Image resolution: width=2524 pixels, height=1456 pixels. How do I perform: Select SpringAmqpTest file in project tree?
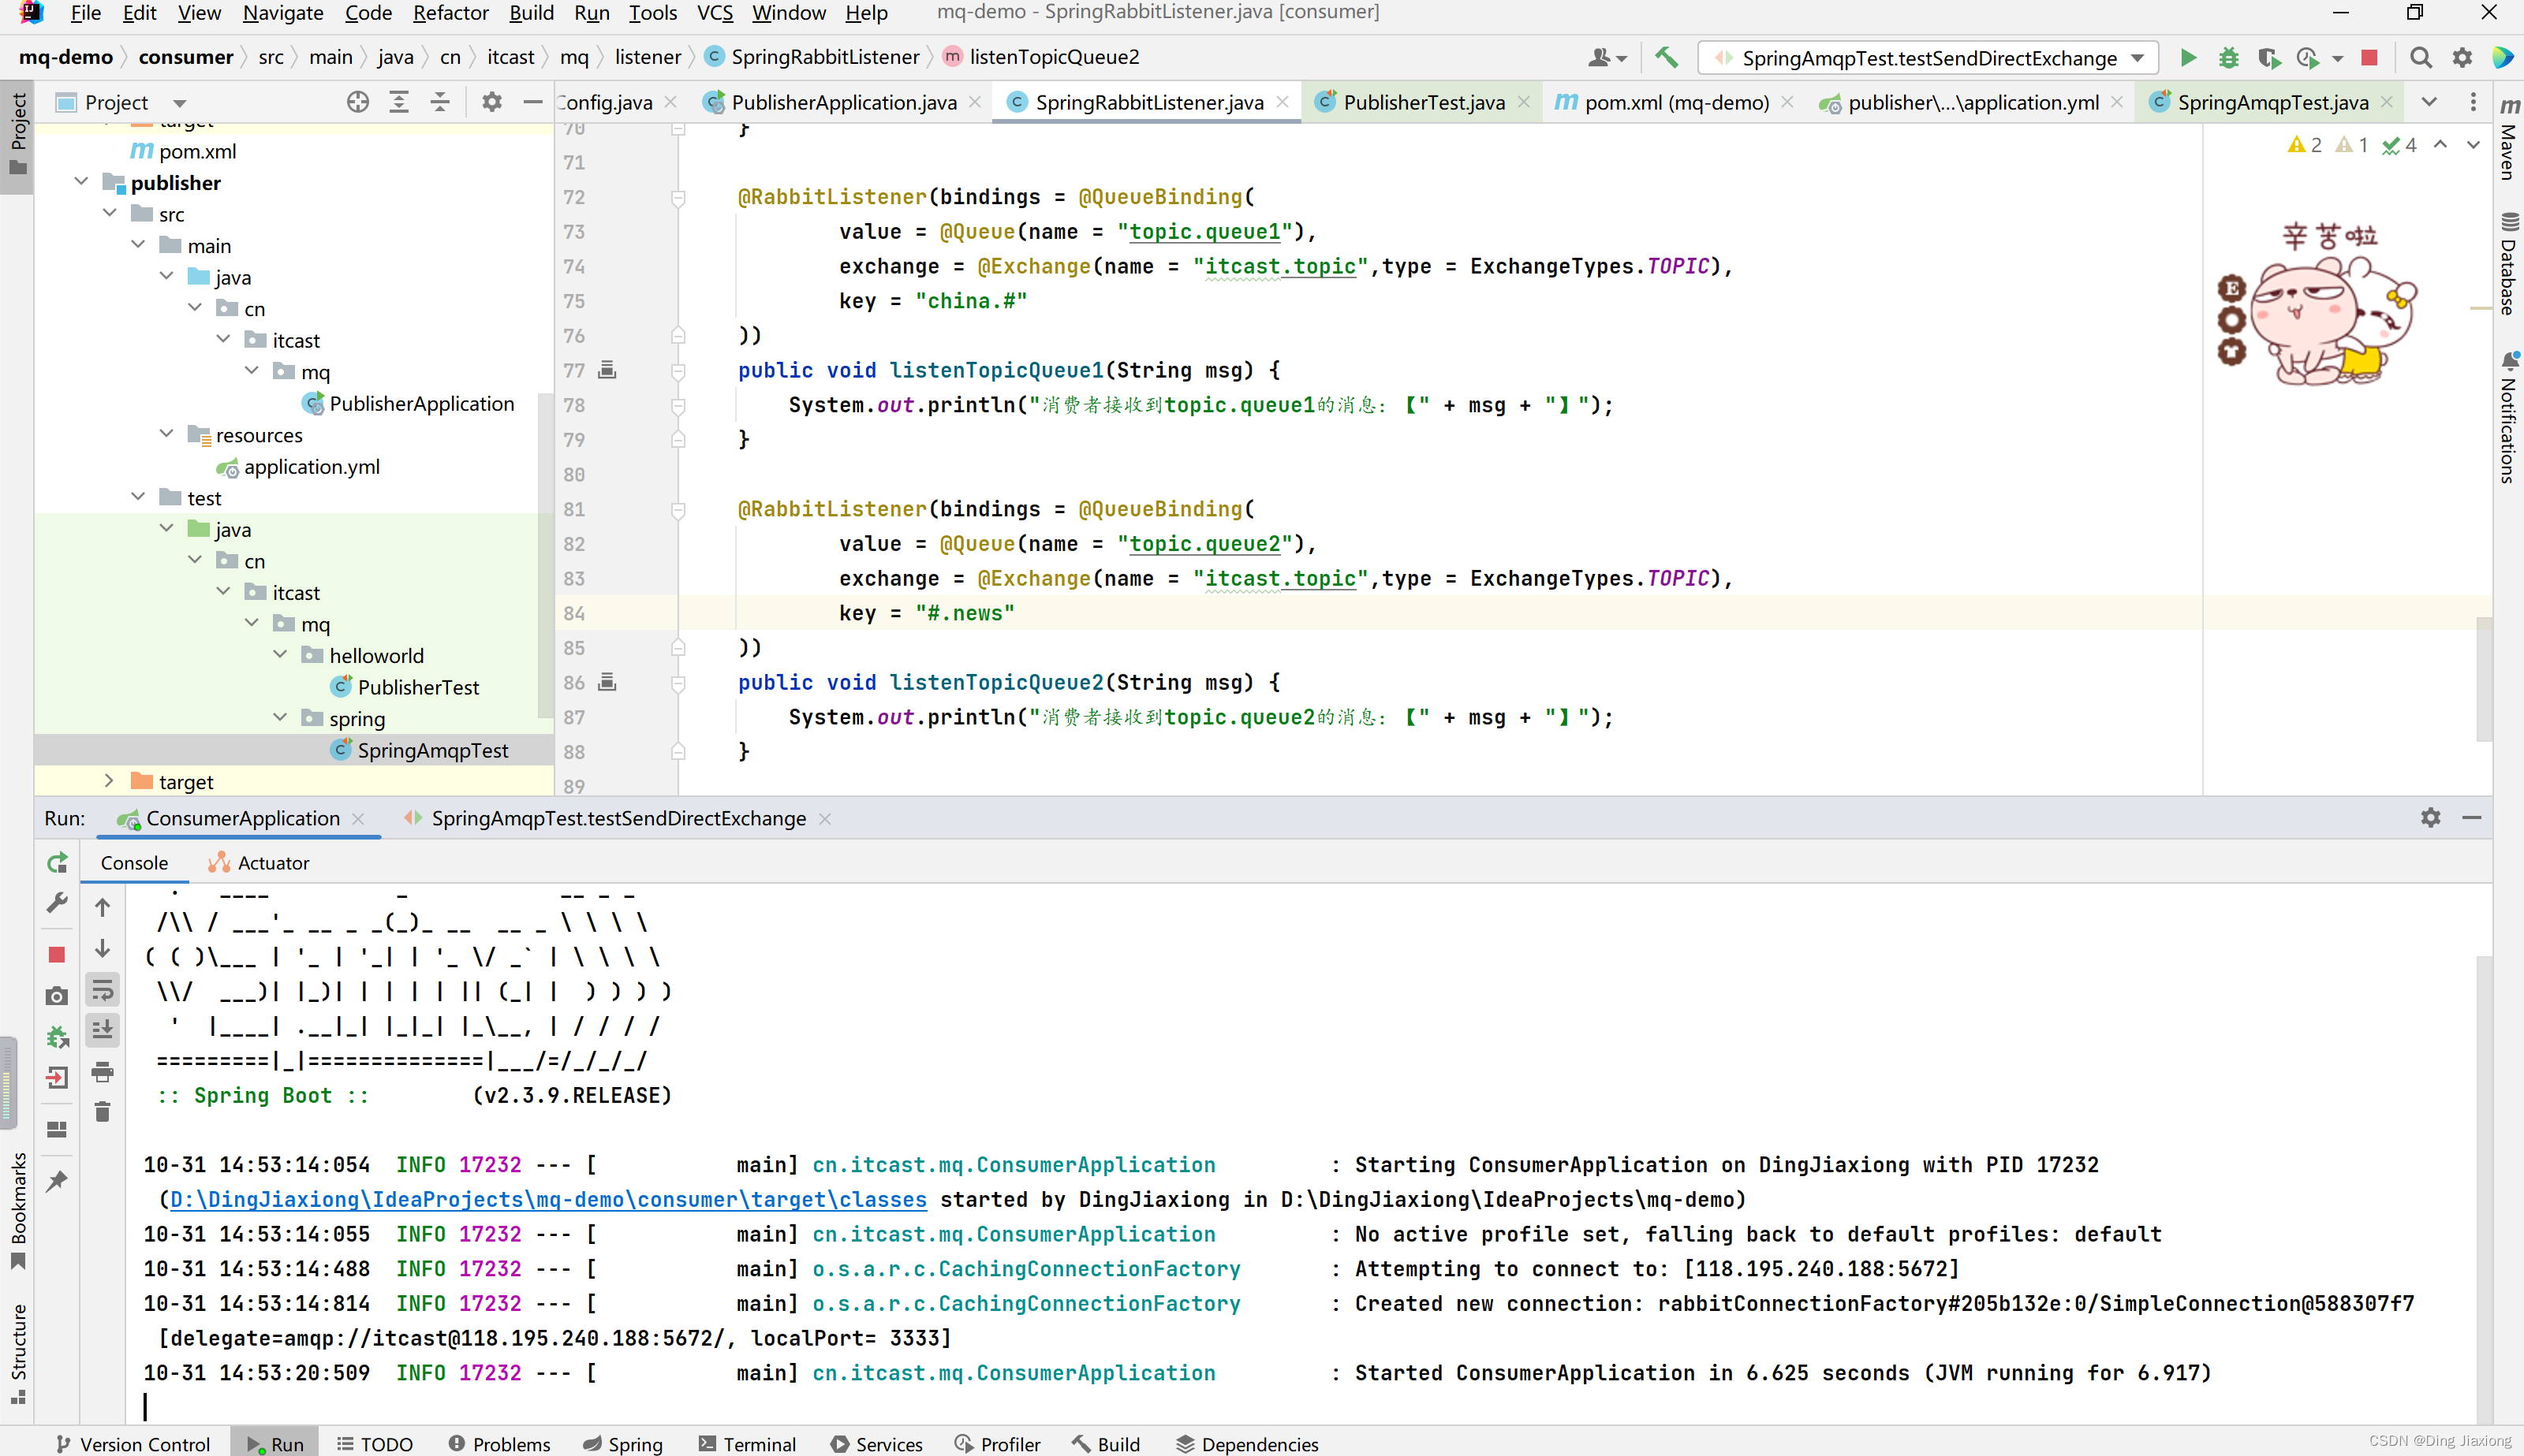[x=432, y=750]
